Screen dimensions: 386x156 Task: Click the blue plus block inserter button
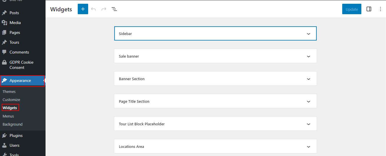83,9
